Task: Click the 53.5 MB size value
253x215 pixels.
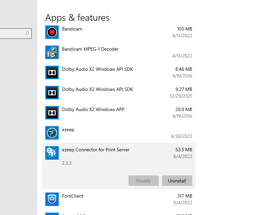Action: (184, 150)
